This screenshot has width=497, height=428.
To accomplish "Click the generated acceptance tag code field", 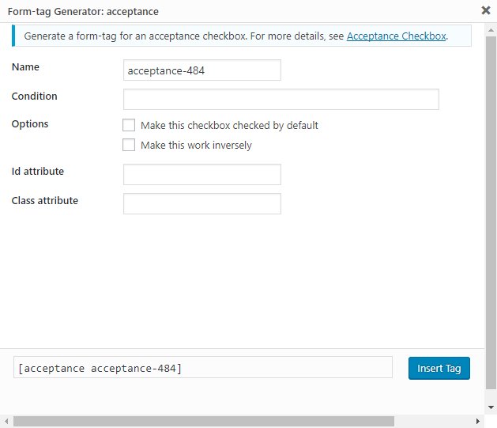I will coord(202,368).
